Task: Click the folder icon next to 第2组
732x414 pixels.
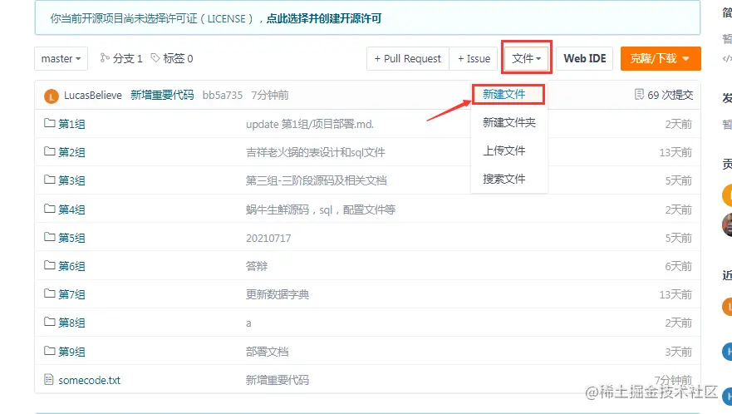Action: point(50,151)
